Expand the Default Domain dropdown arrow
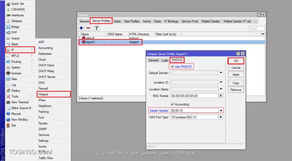 pyautogui.click(x=221, y=73)
